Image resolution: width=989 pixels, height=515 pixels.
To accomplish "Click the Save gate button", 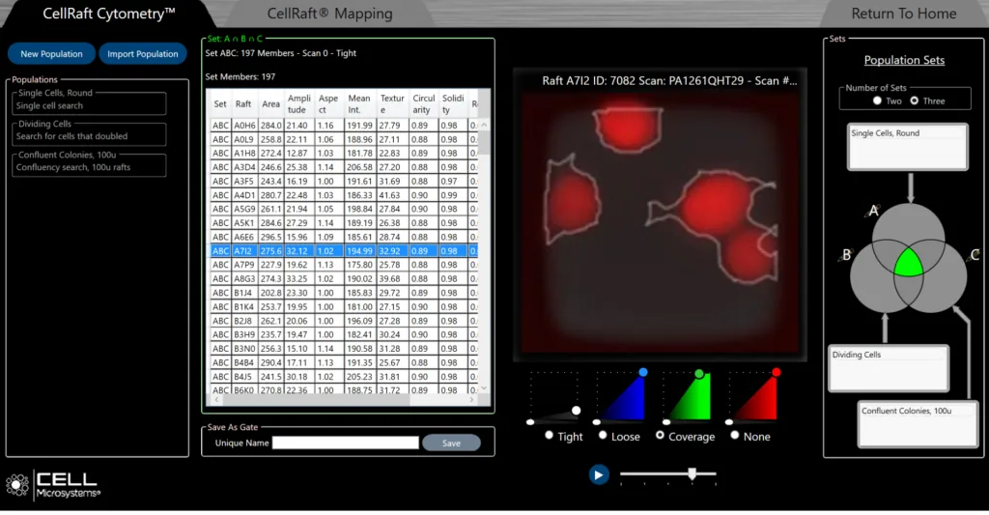I will pyautogui.click(x=451, y=443).
